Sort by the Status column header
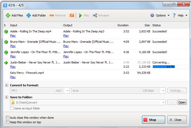The image size is (191, 128). [x=170, y=25]
